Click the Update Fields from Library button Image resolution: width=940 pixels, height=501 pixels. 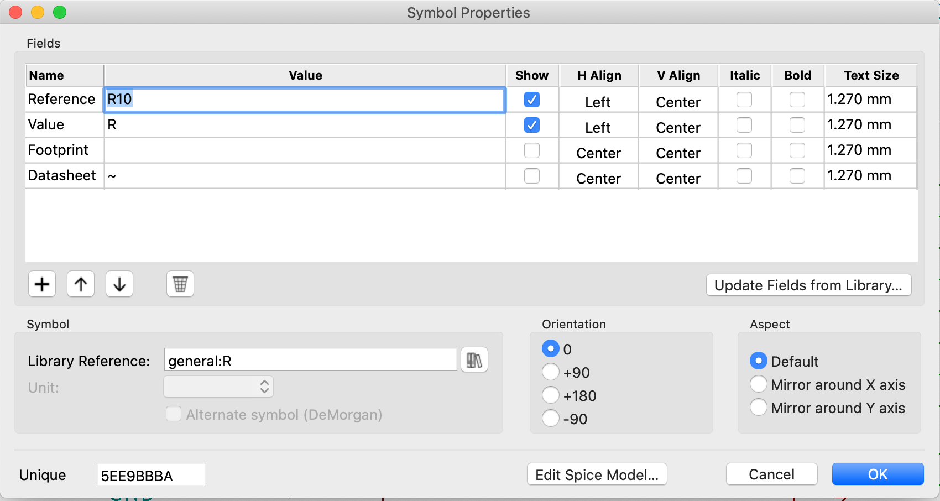click(808, 285)
